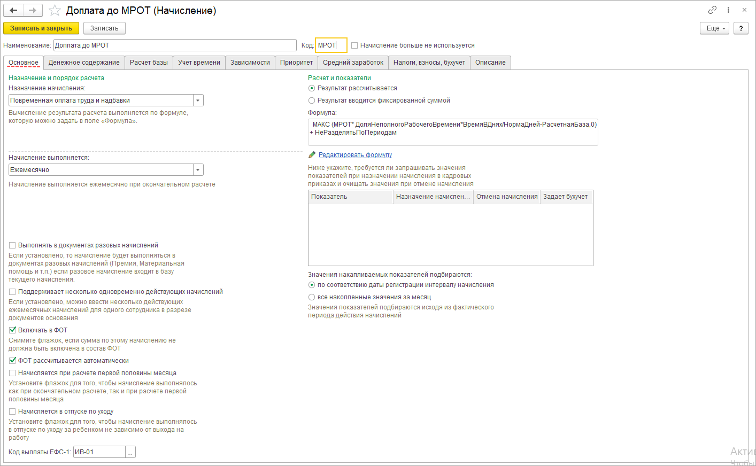Click Назначение начислен... column header
This screenshot has width=756, height=466.
[x=433, y=197]
